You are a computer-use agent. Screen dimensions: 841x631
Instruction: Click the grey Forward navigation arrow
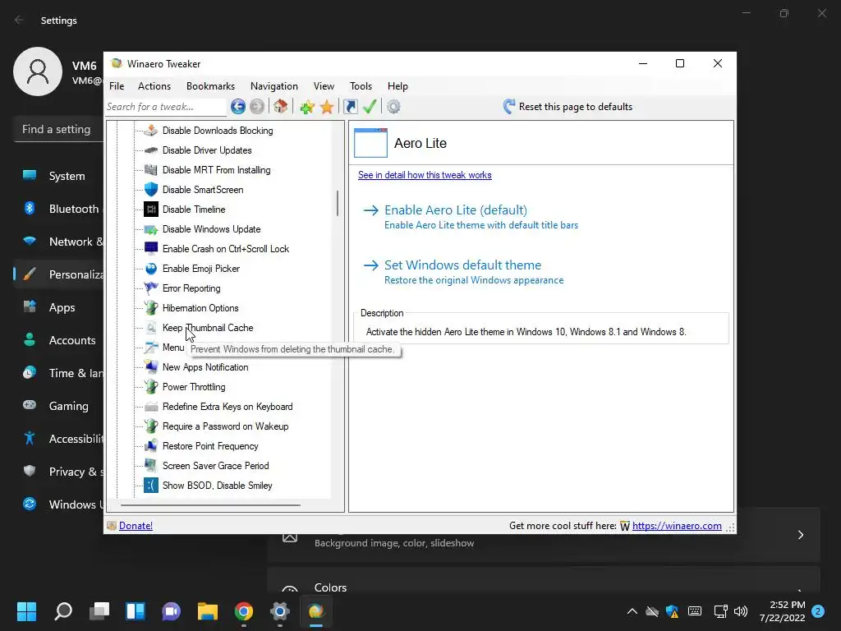[x=257, y=107]
